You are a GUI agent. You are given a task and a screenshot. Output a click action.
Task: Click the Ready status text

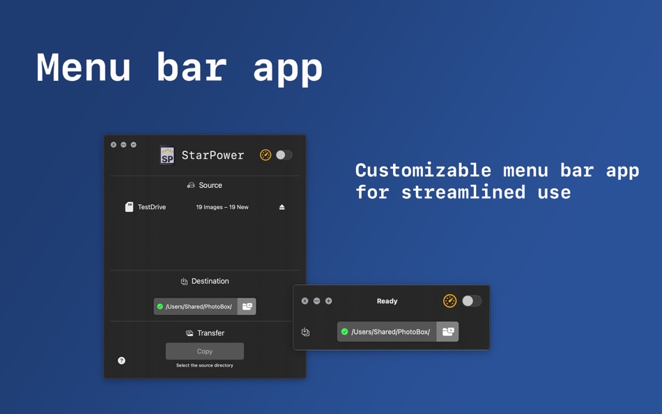(387, 301)
